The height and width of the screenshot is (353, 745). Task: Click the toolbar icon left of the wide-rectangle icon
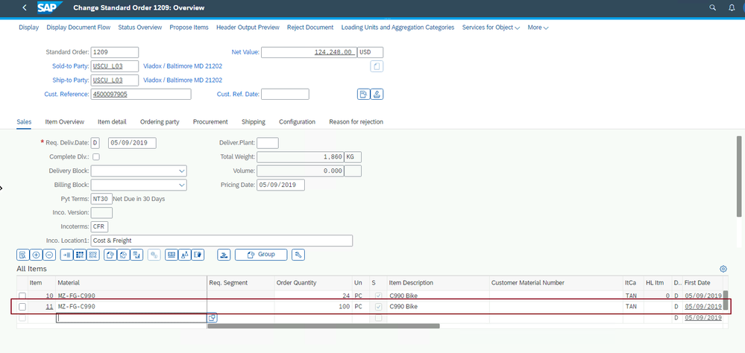tap(154, 255)
